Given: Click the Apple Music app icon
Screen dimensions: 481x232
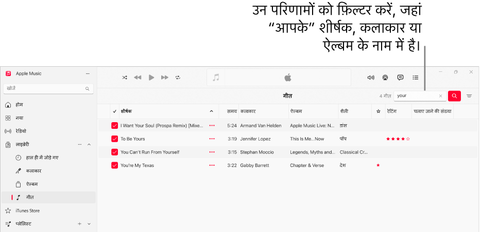Looking at the screenshot, I should [8, 73].
